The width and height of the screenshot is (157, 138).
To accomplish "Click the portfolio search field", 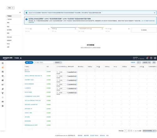I will [x=44, y=62].
